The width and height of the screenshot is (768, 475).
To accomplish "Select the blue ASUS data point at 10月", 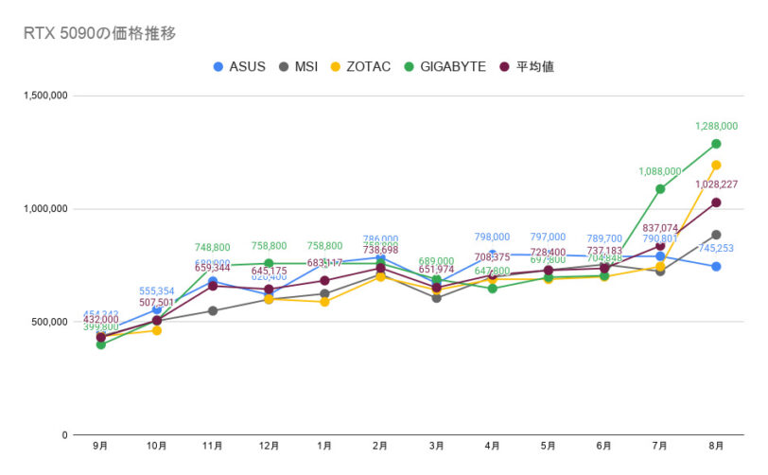I will click(x=157, y=309).
